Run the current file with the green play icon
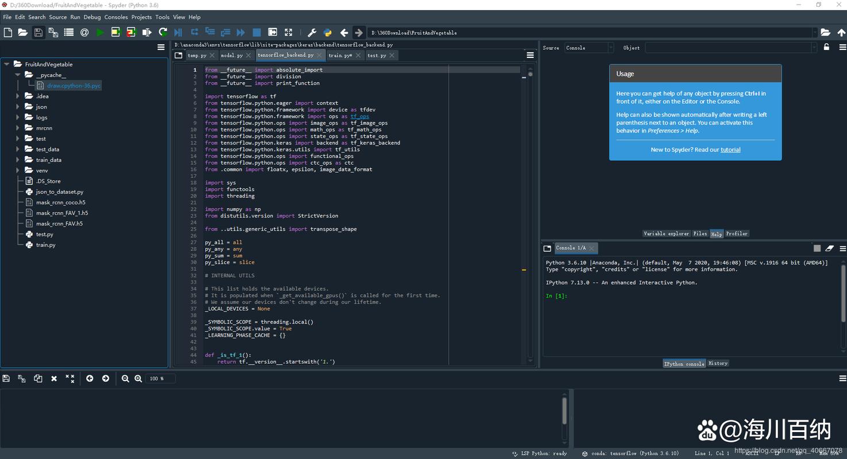 coord(100,33)
